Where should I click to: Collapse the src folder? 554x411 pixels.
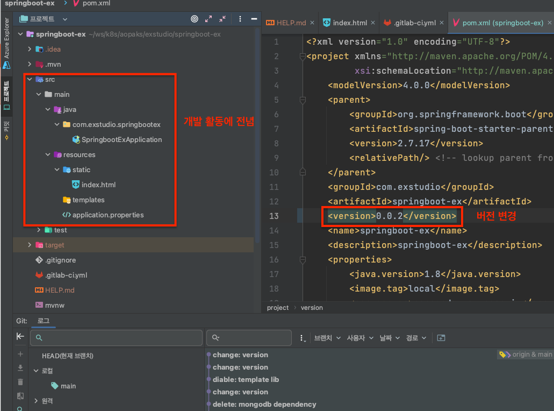click(x=30, y=79)
